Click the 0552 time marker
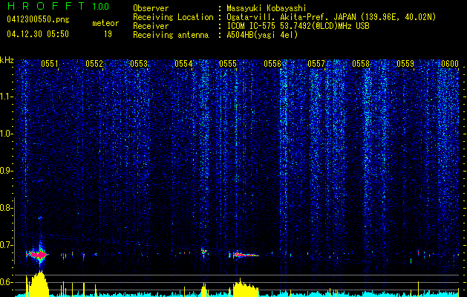The image size is (467, 297). coord(94,63)
